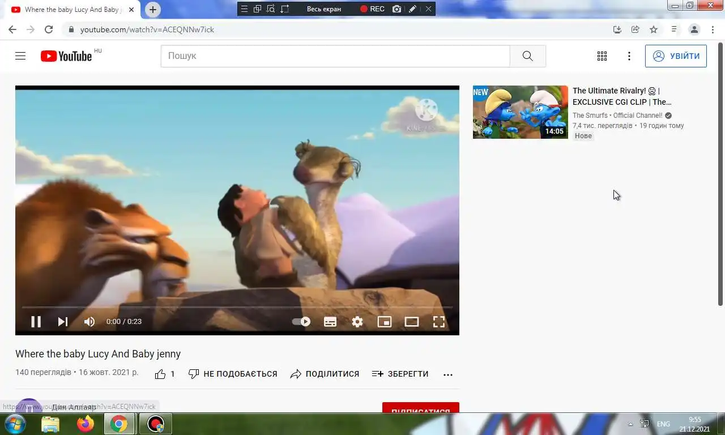Show hidden tray icons arrow
This screenshot has width=725, height=435.
(630, 424)
